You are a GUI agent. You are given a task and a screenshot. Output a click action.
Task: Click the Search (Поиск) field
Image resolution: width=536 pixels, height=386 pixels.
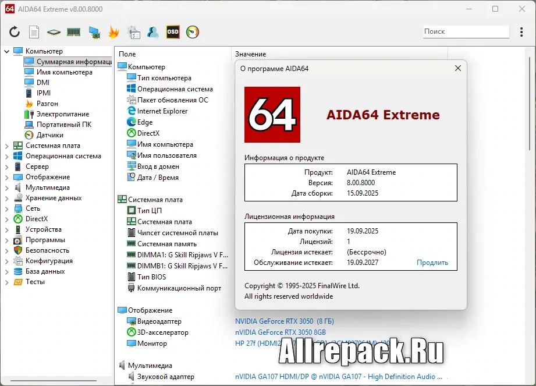466,31
